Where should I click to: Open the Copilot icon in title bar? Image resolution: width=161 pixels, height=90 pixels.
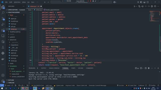(114, 2)
